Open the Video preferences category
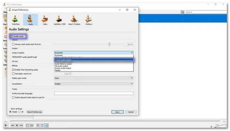The height and width of the screenshot is (131, 230). pos(45,20)
